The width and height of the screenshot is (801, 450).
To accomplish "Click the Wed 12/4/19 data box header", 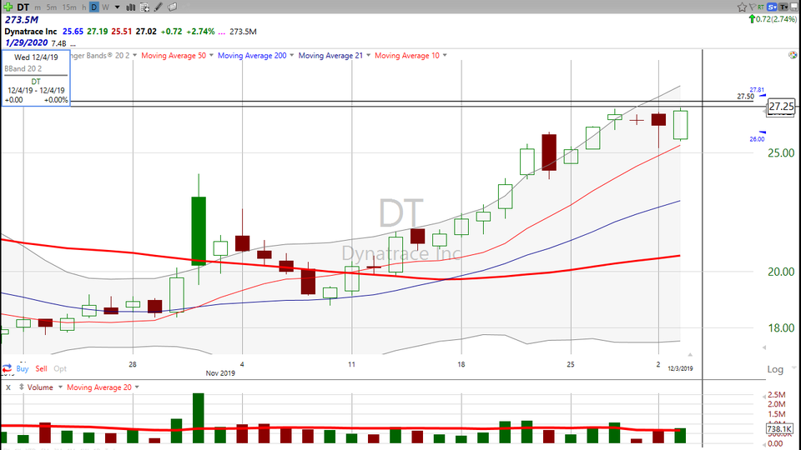I will [x=36, y=57].
